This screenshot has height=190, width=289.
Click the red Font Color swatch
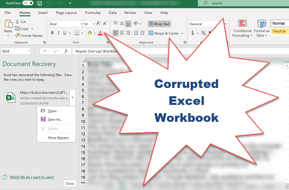tap(100, 33)
